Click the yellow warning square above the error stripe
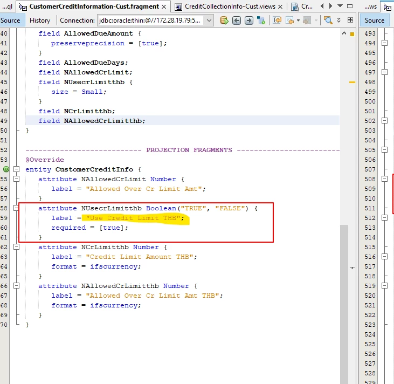Image resolution: width=394 pixels, height=384 pixels. click(x=352, y=34)
